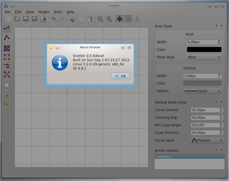
Task: Close the Knot Style panel
Action: [x=222, y=26]
